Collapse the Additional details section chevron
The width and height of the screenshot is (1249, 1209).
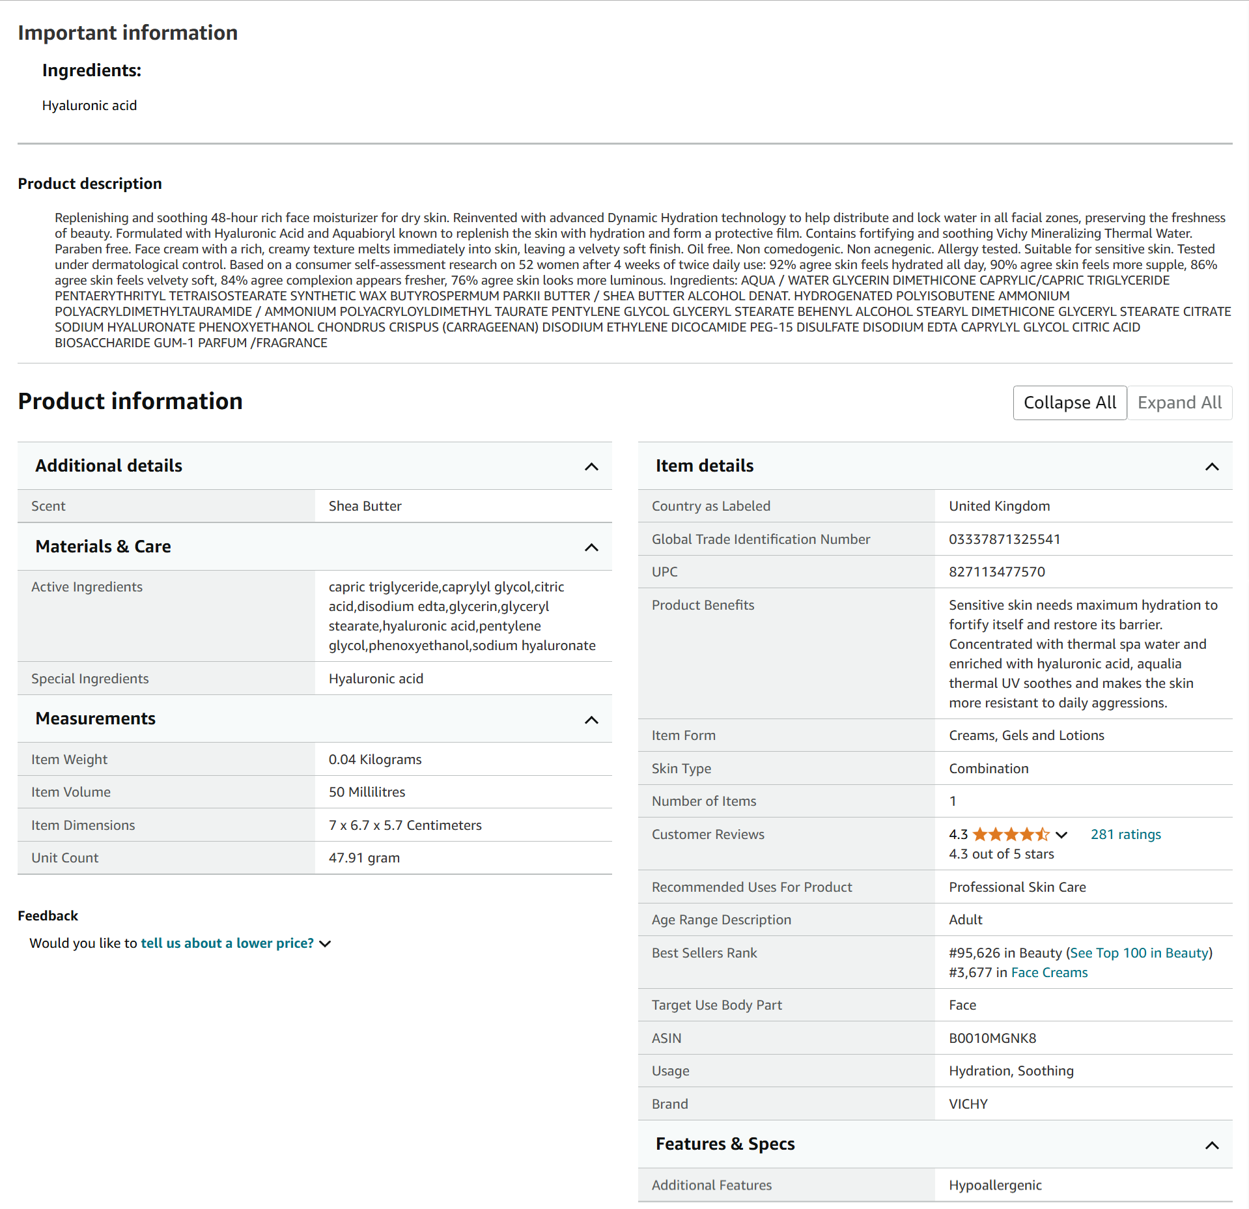coord(591,466)
